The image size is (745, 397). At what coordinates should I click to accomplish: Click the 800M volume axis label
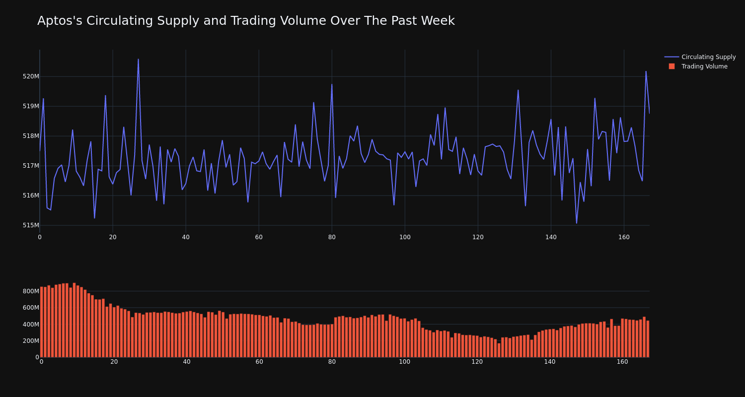[x=31, y=291]
